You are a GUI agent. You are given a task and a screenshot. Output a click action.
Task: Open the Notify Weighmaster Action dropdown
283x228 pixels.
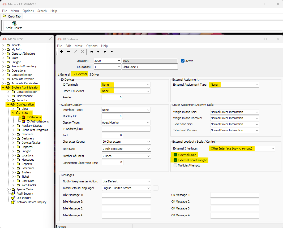click(149, 182)
